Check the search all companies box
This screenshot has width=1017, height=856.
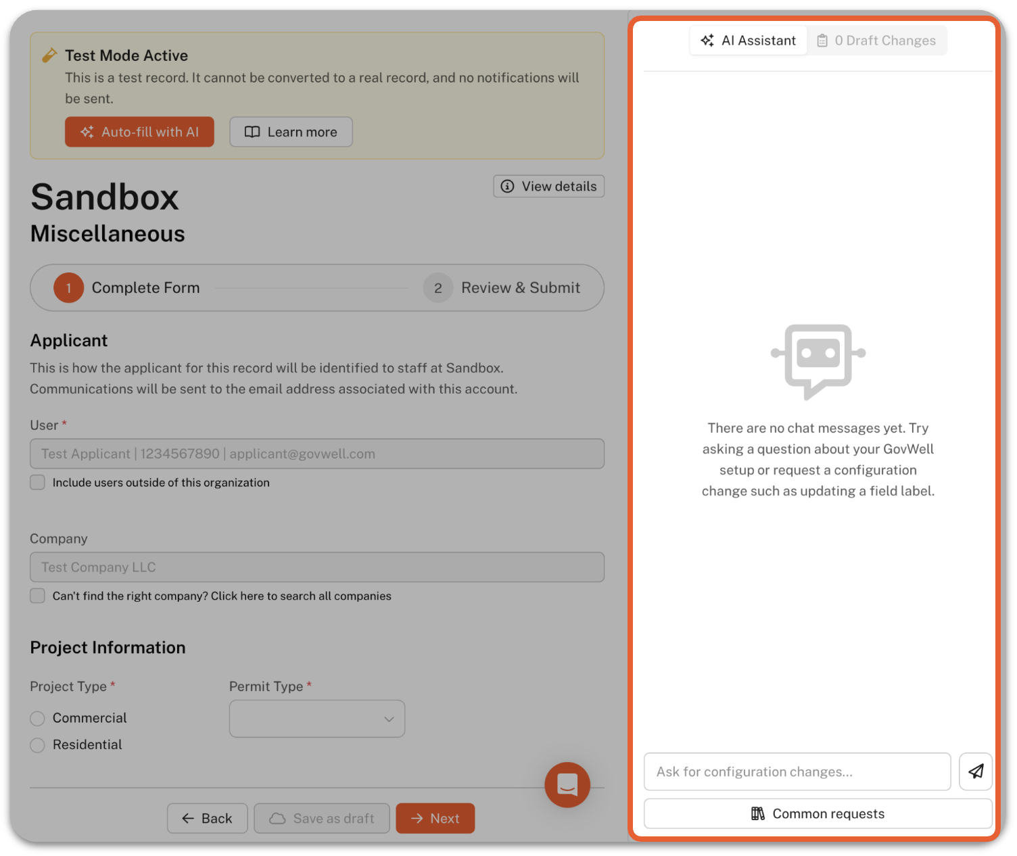coord(38,596)
